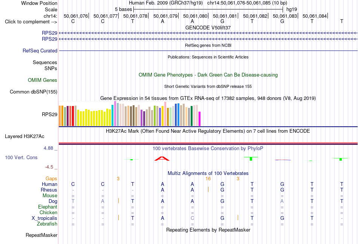The width and height of the screenshot is (358, 244).
Task: Open 'Repeating Elements by RepeatMasker' track title
Action: 208,230
